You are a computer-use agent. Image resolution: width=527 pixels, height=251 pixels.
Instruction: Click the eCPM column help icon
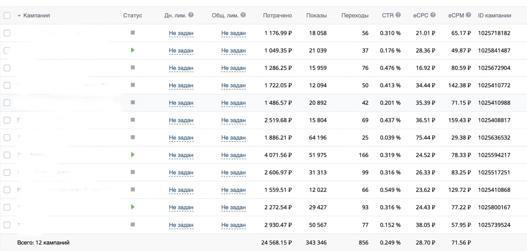(x=468, y=15)
